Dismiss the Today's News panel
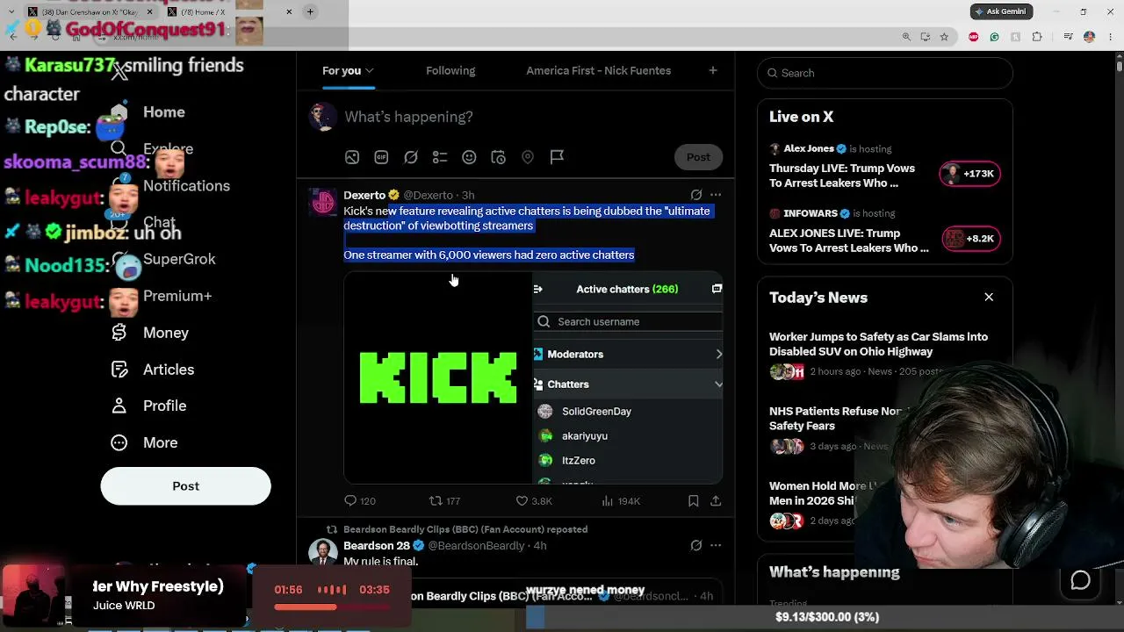 [x=989, y=298]
